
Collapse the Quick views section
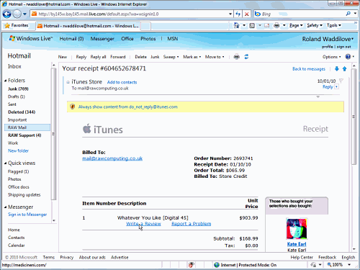(5, 163)
